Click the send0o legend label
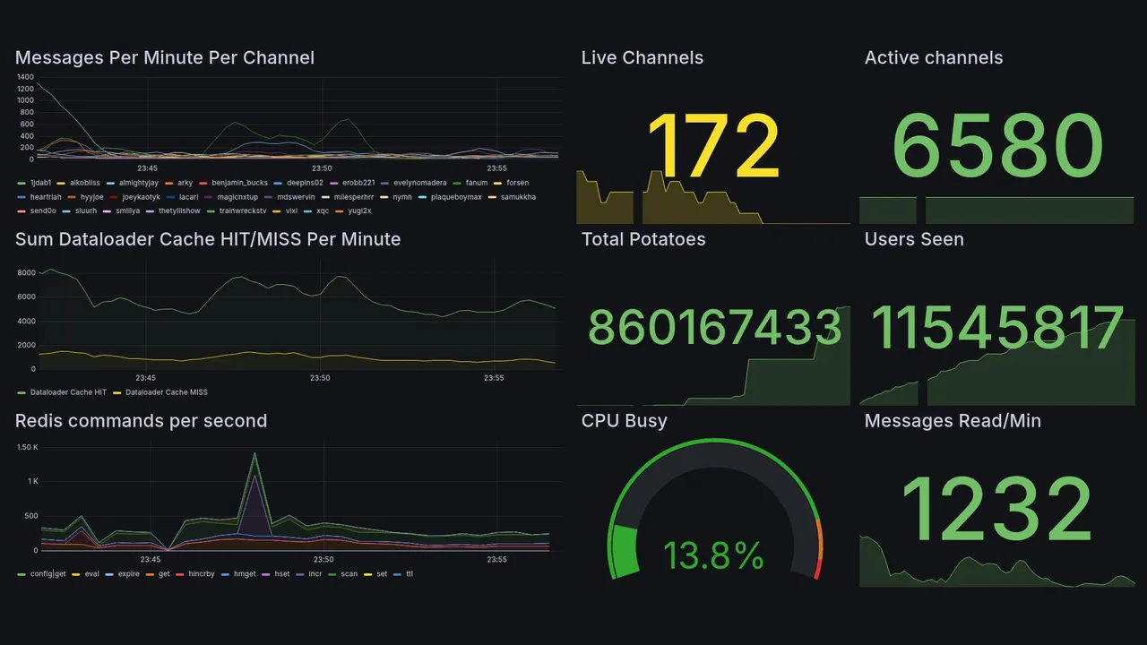The width and height of the screenshot is (1147, 645). [x=43, y=211]
